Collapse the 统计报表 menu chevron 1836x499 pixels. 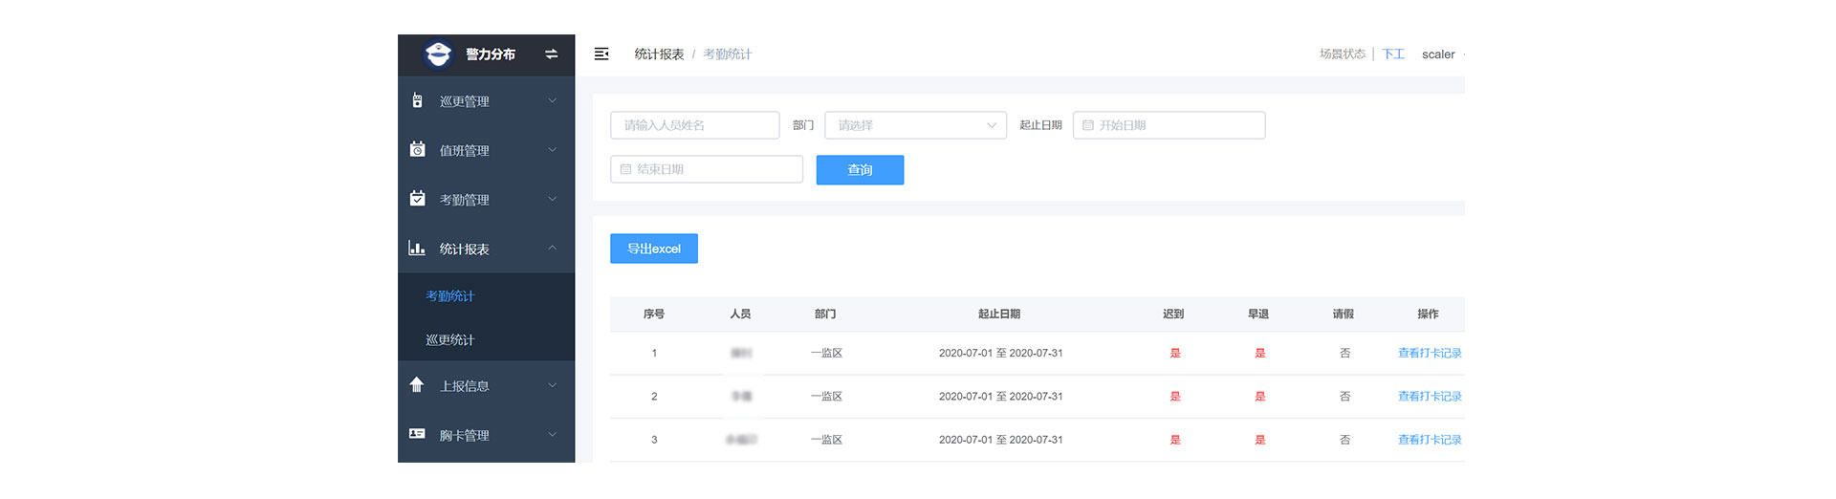tap(552, 249)
